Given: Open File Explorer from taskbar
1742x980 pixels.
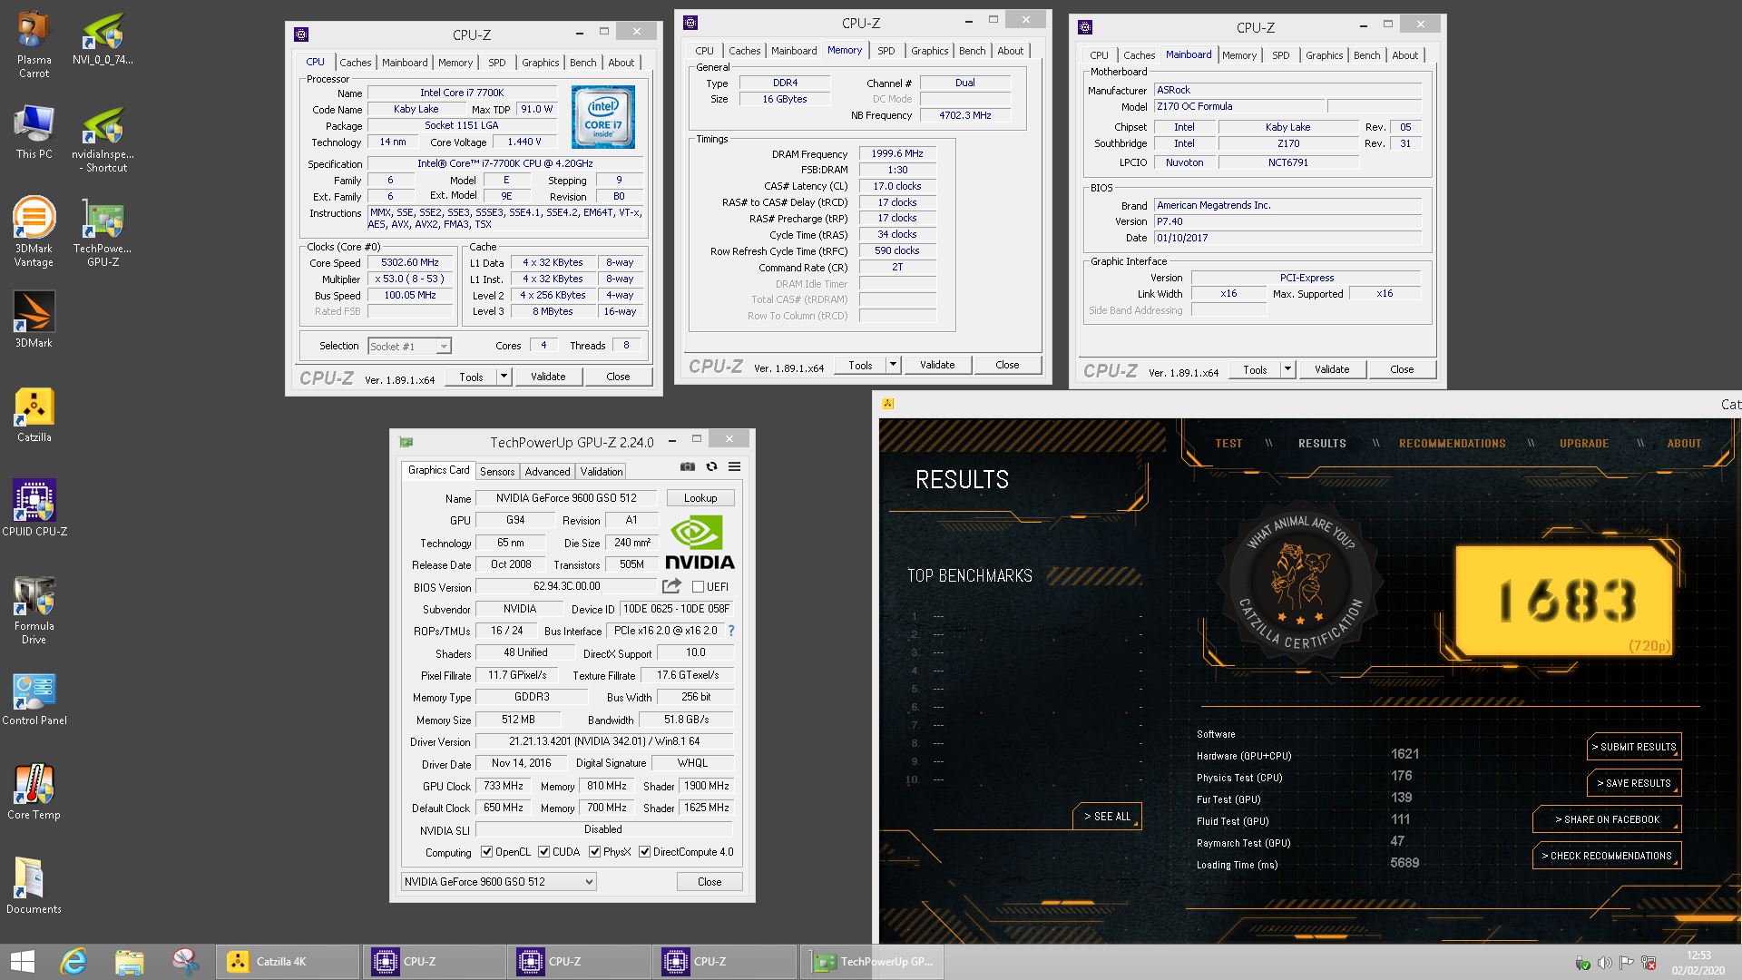Looking at the screenshot, I should pos(130,962).
